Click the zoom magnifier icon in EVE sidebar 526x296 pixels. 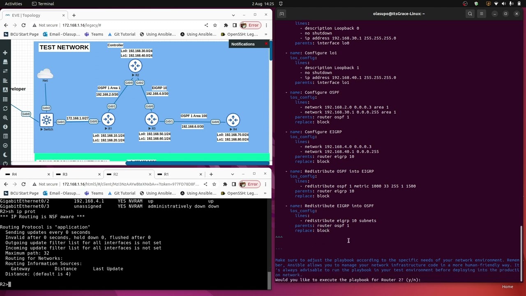pyautogui.click(x=5, y=118)
